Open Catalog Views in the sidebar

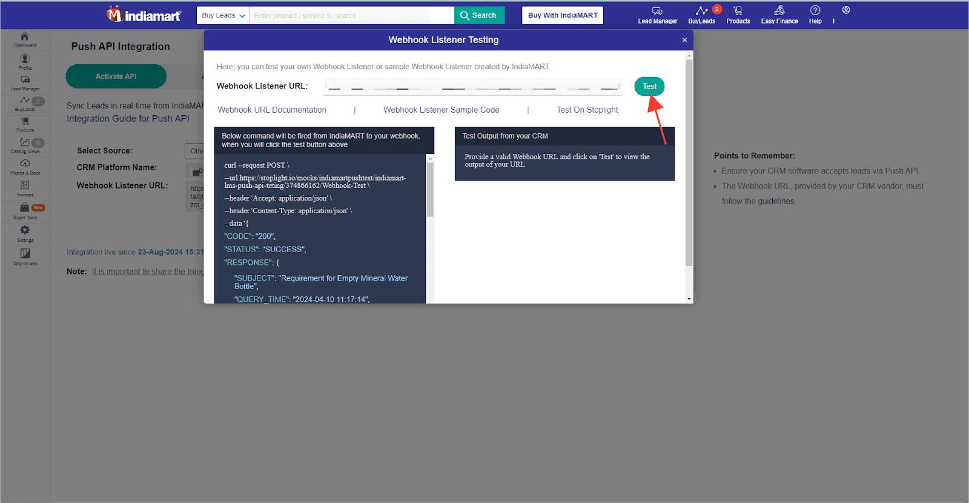[25, 145]
